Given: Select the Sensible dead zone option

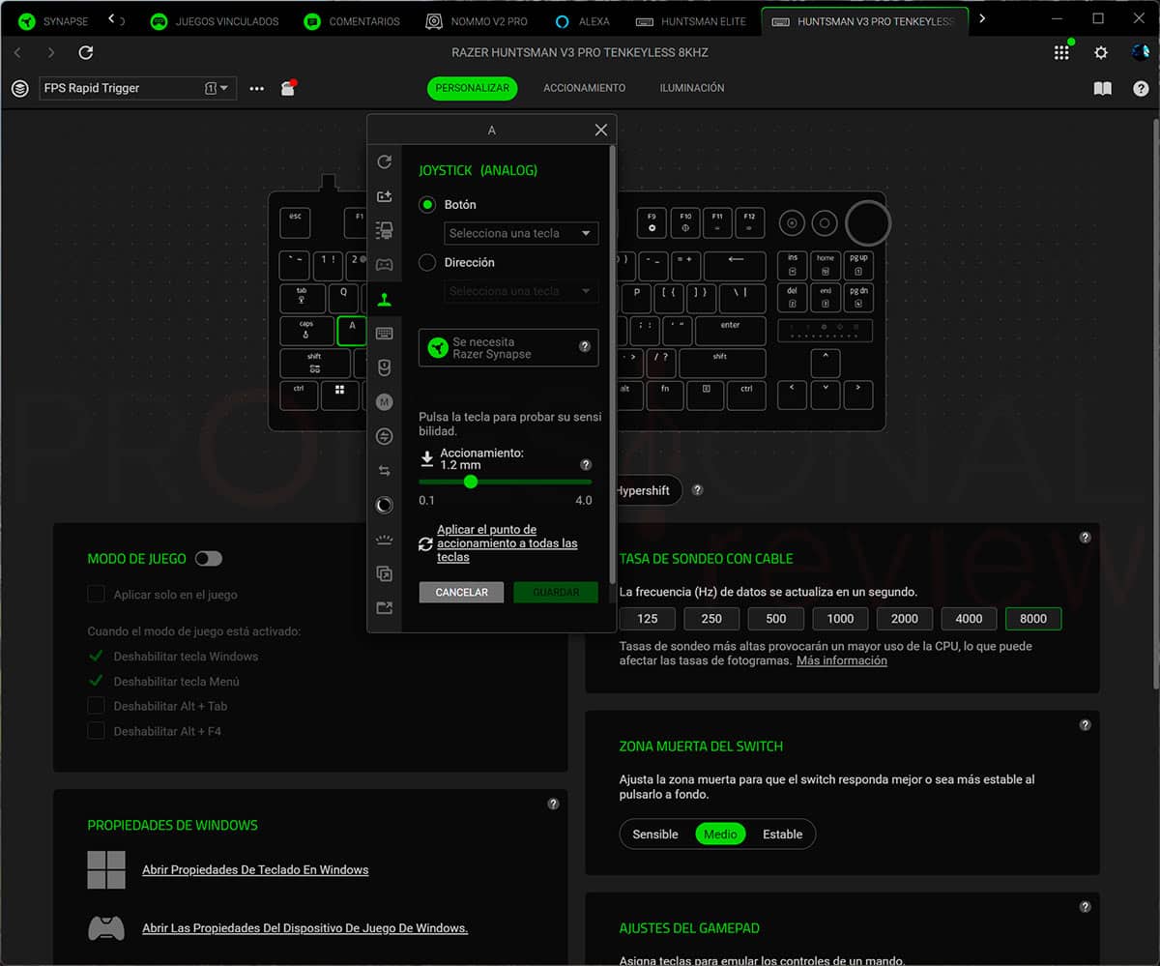Looking at the screenshot, I should pos(655,834).
